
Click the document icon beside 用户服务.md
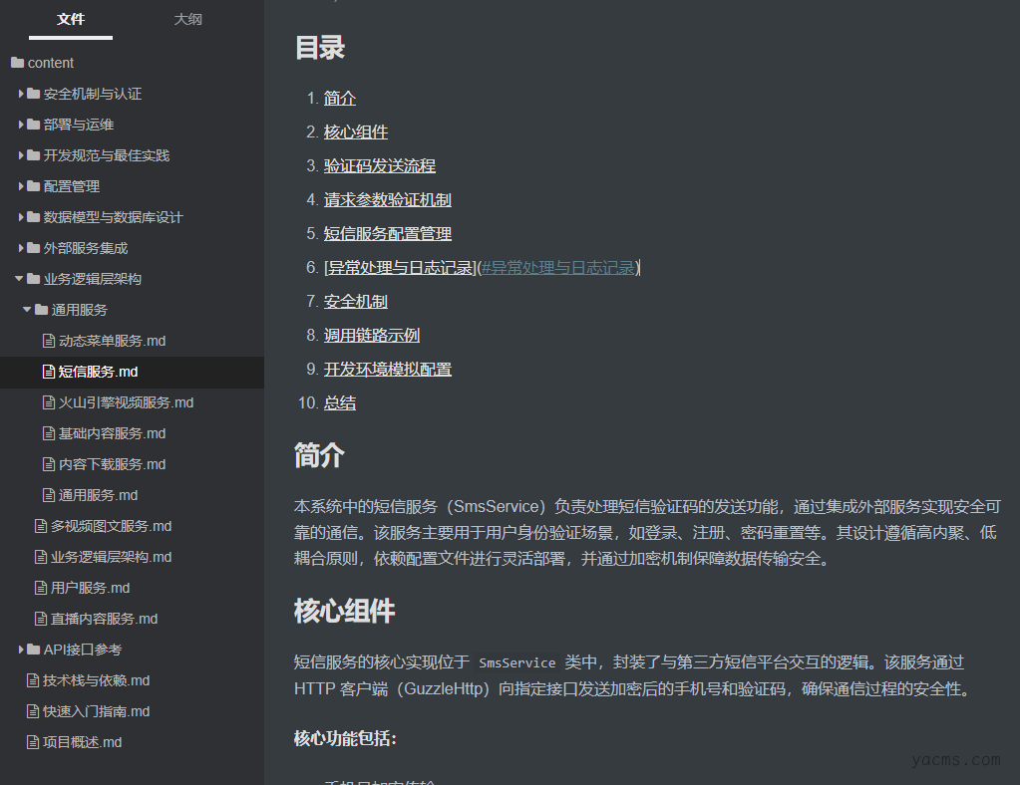pos(41,587)
